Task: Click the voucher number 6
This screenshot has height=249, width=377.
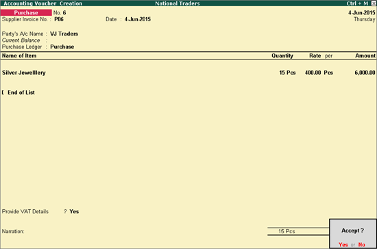Action: coord(64,13)
